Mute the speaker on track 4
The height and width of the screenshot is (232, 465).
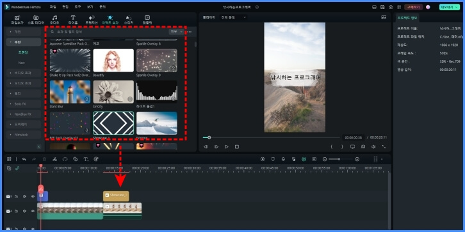click(24, 212)
